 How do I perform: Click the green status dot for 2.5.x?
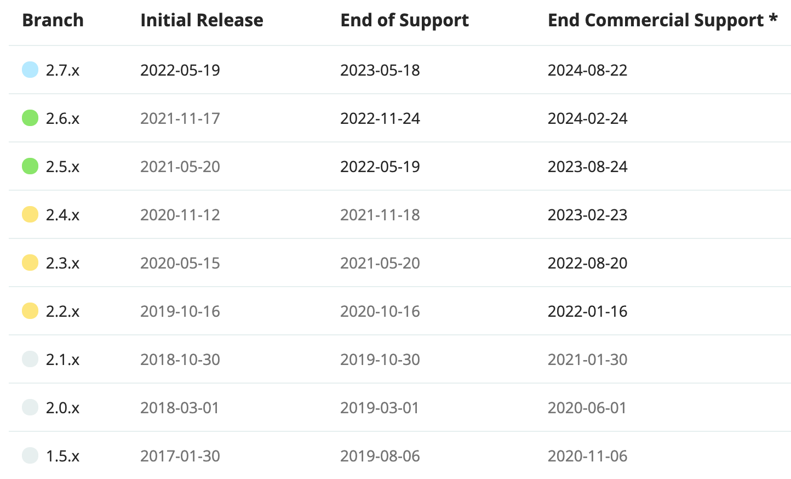click(30, 167)
